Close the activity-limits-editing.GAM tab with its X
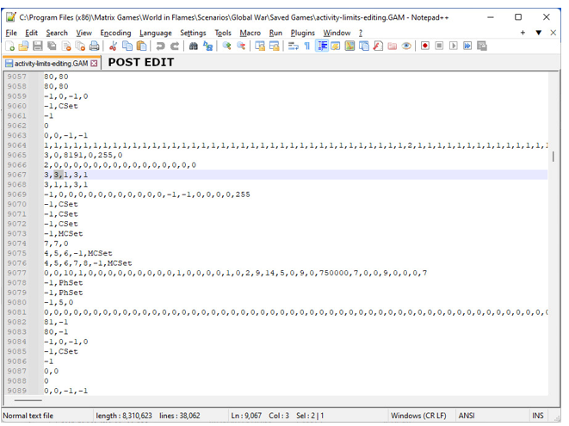 click(x=94, y=64)
